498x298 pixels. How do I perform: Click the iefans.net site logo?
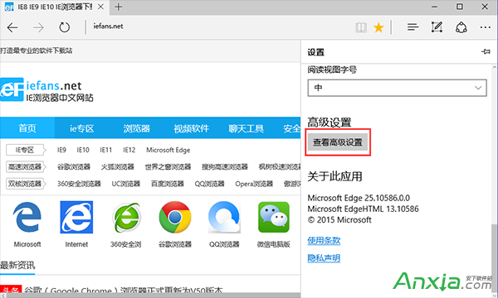(46, 90)
